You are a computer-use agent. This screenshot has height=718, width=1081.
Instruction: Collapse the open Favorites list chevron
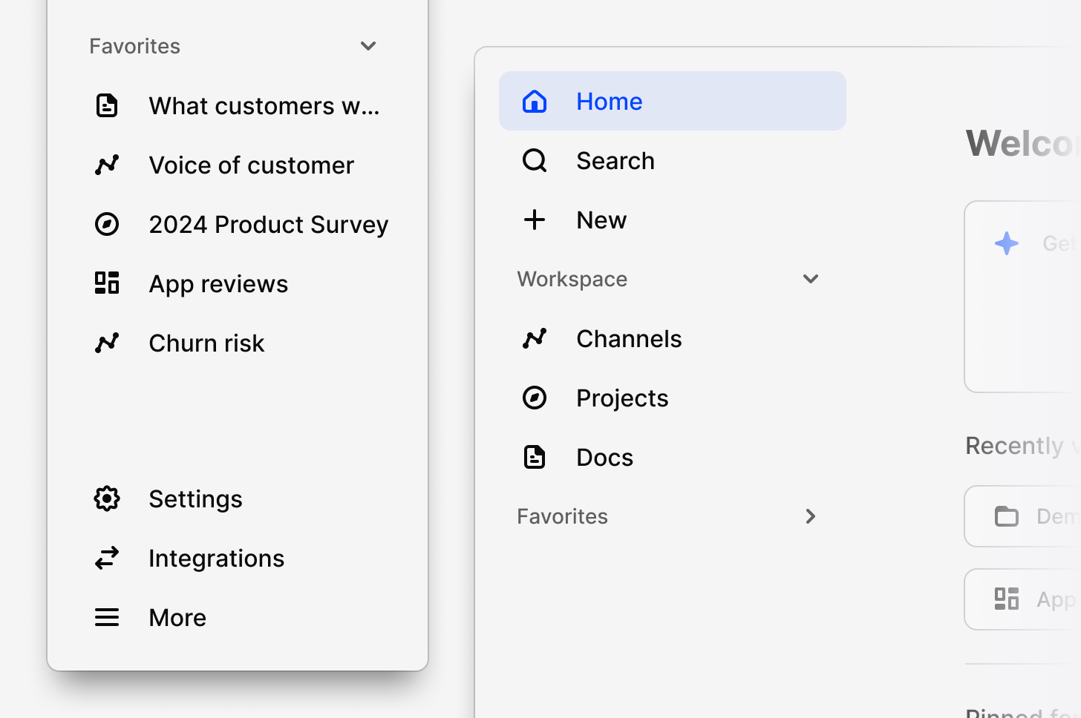click(368, 46)
